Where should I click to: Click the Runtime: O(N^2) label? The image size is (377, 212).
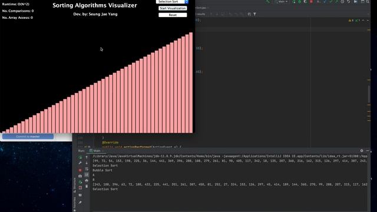[x=16, y=4]
